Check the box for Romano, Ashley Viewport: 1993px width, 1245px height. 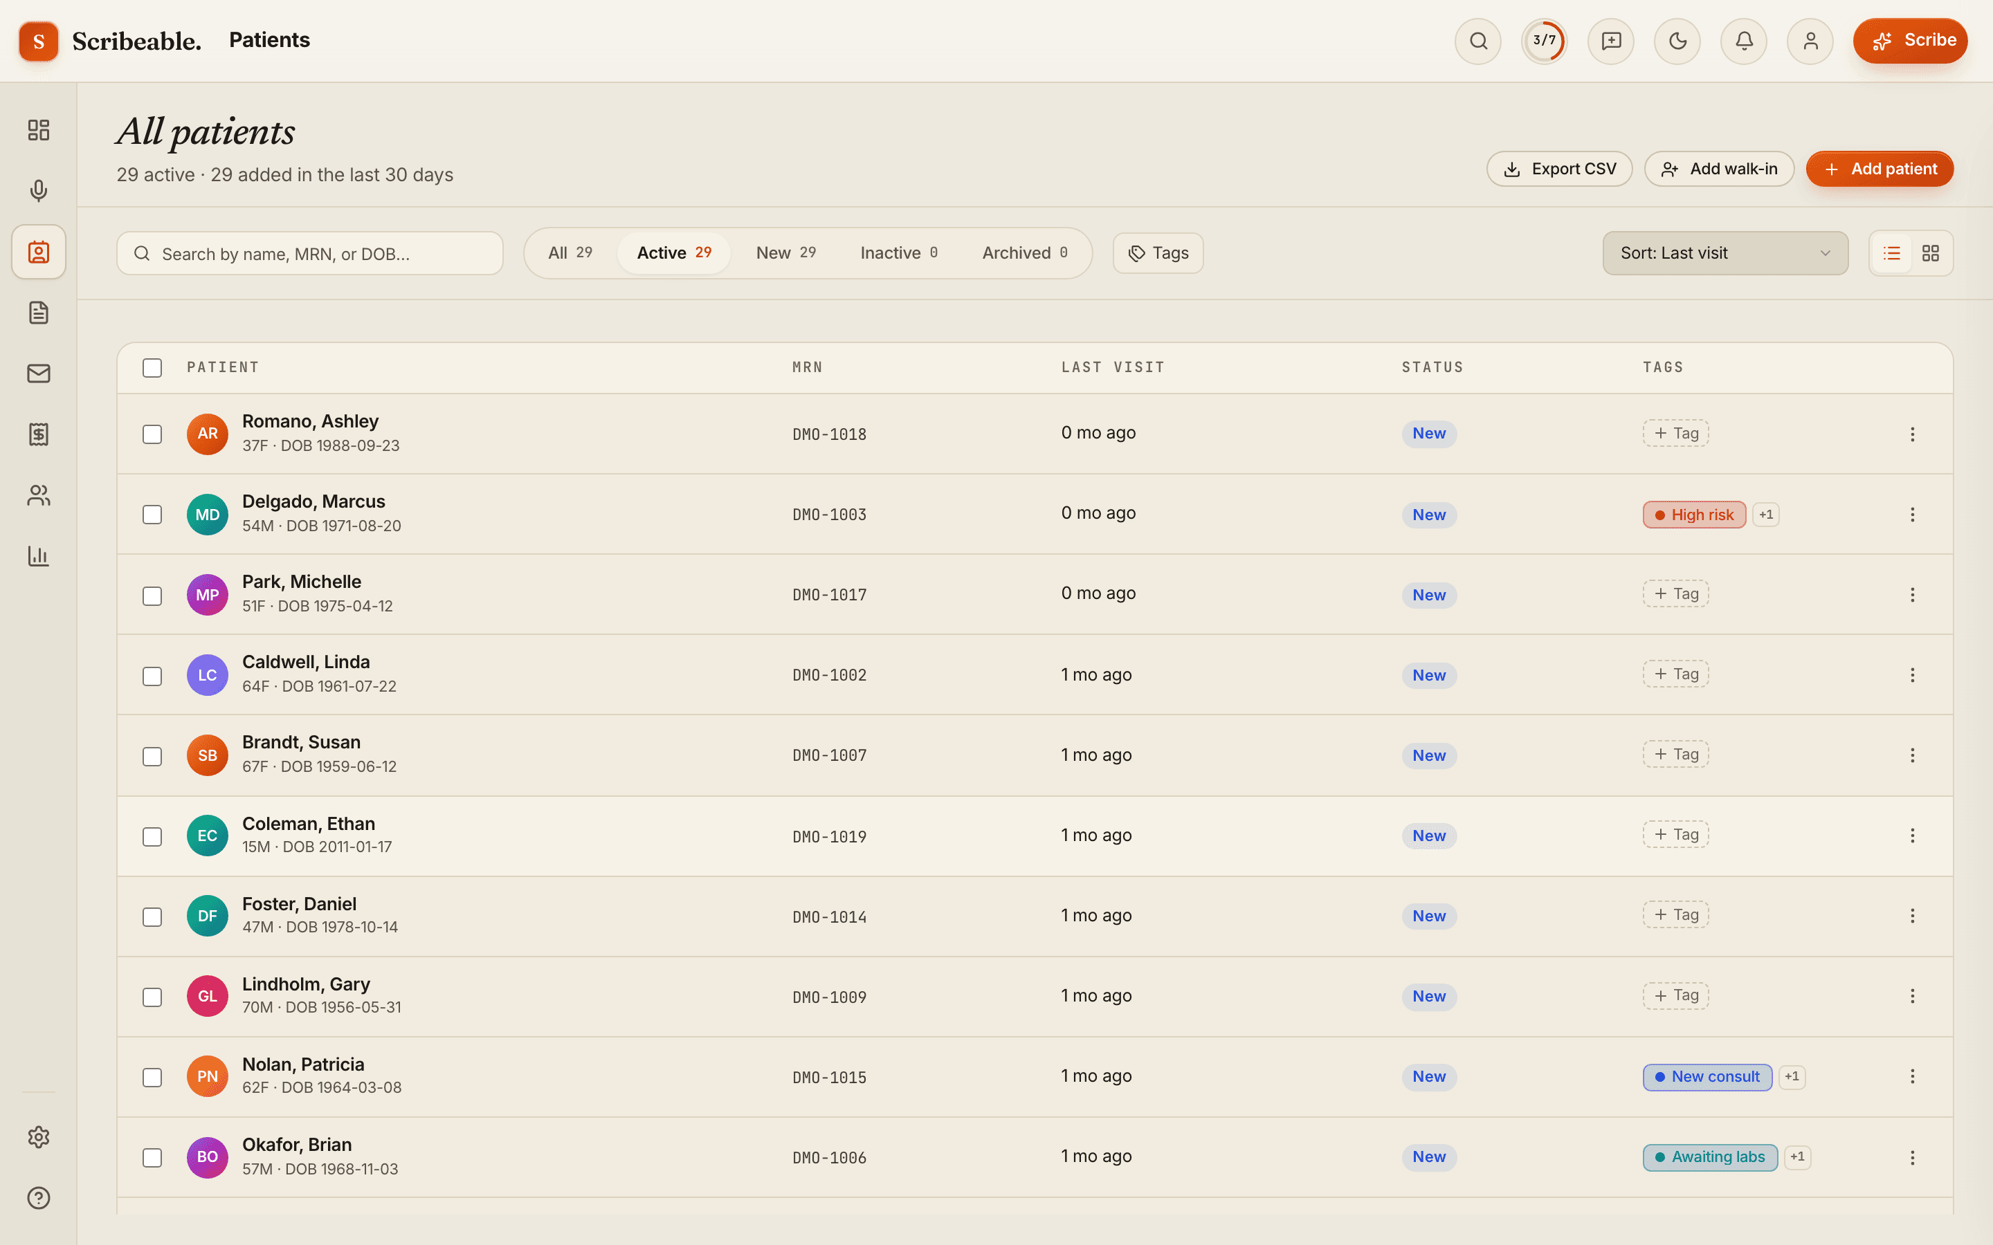click(152, 434)
